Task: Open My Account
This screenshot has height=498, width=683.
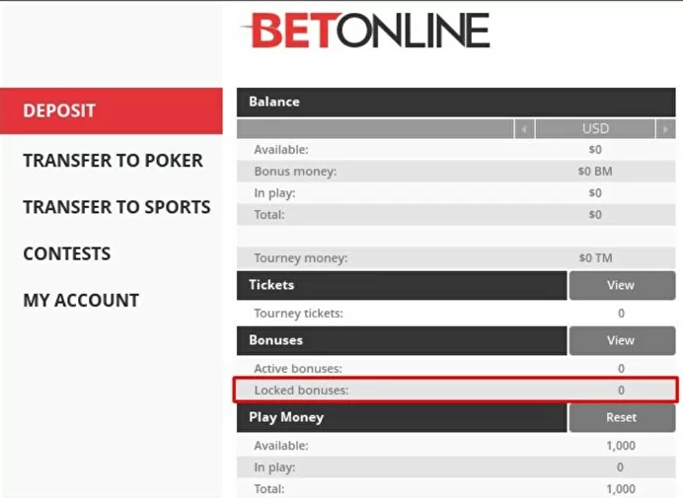Action: click(x=81, y=300)
